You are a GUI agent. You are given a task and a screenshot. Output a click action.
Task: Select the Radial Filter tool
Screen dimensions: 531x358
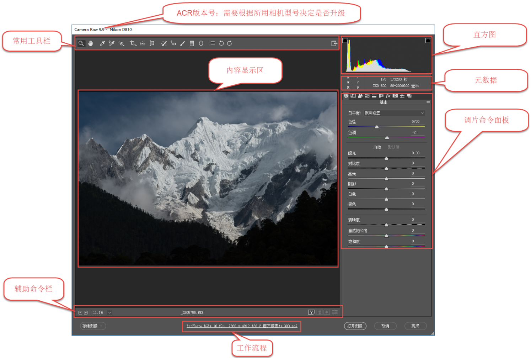pos(201,43)
